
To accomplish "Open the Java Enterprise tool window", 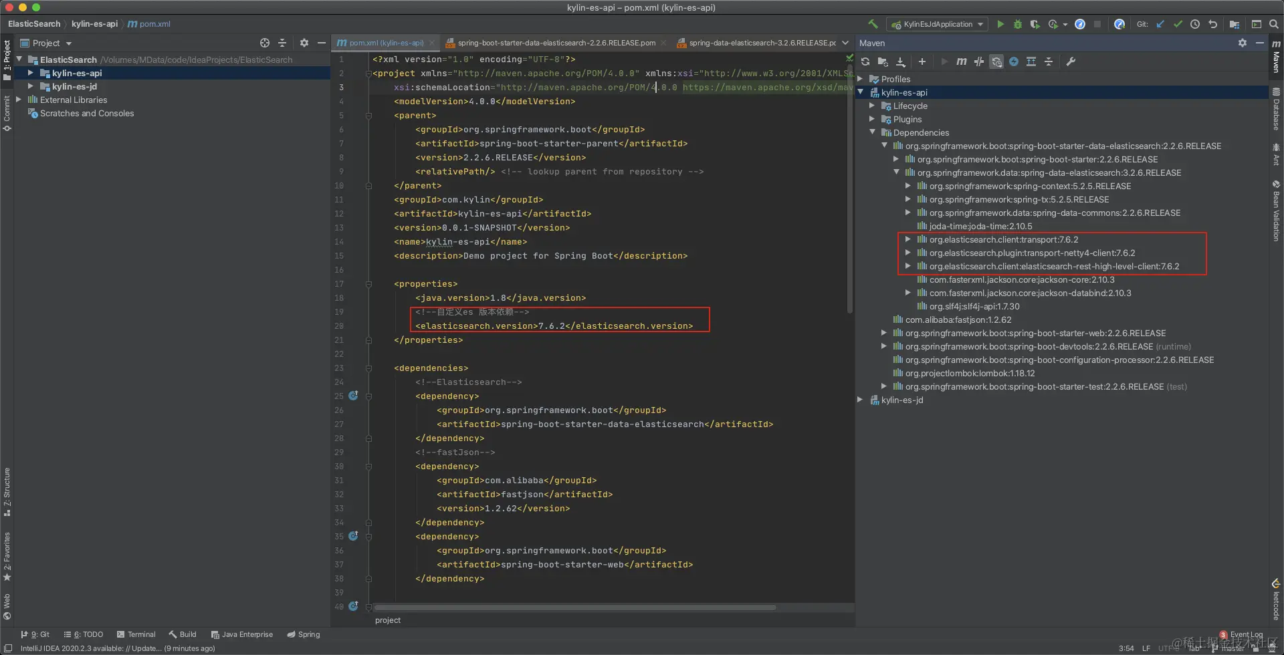I will tap(242, 634).
